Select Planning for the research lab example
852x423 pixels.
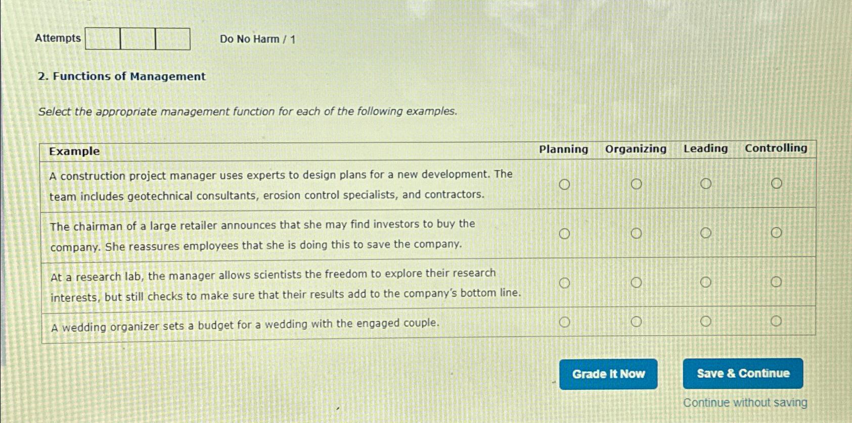click(565, 282)
